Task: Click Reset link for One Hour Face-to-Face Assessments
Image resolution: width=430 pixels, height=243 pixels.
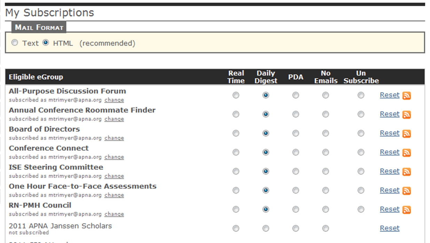Action: point(389,190)
